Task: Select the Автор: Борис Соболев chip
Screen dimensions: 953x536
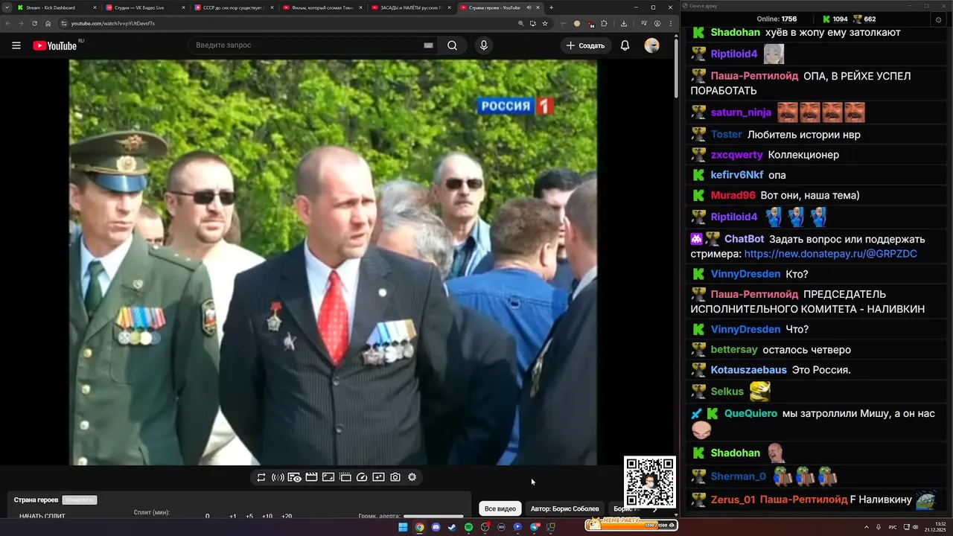Action: (564, 508)
